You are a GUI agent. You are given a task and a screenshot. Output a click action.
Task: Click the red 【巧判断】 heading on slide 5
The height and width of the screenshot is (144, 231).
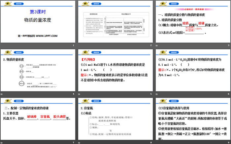(x=88, y=60)
